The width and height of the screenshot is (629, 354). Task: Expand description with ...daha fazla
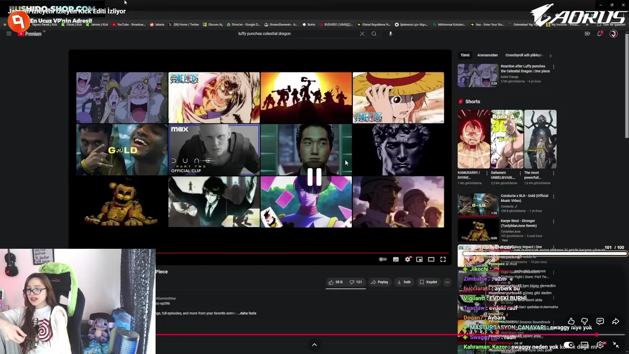coord(246,313)
